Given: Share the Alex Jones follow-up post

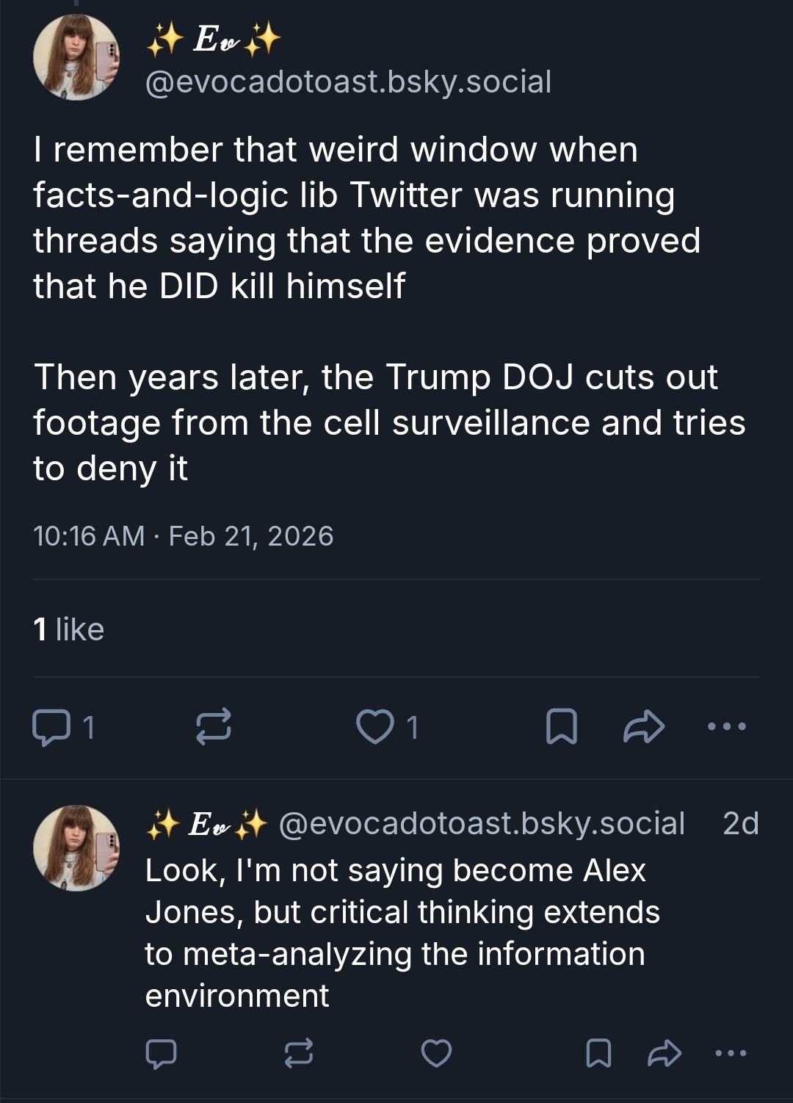Looking at the screenshot, I should coord(665,1053).
